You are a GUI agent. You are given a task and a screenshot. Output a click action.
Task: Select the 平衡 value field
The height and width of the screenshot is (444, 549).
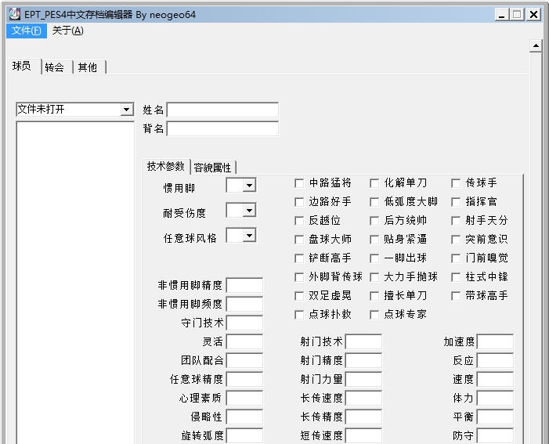[x=495, y=417]
